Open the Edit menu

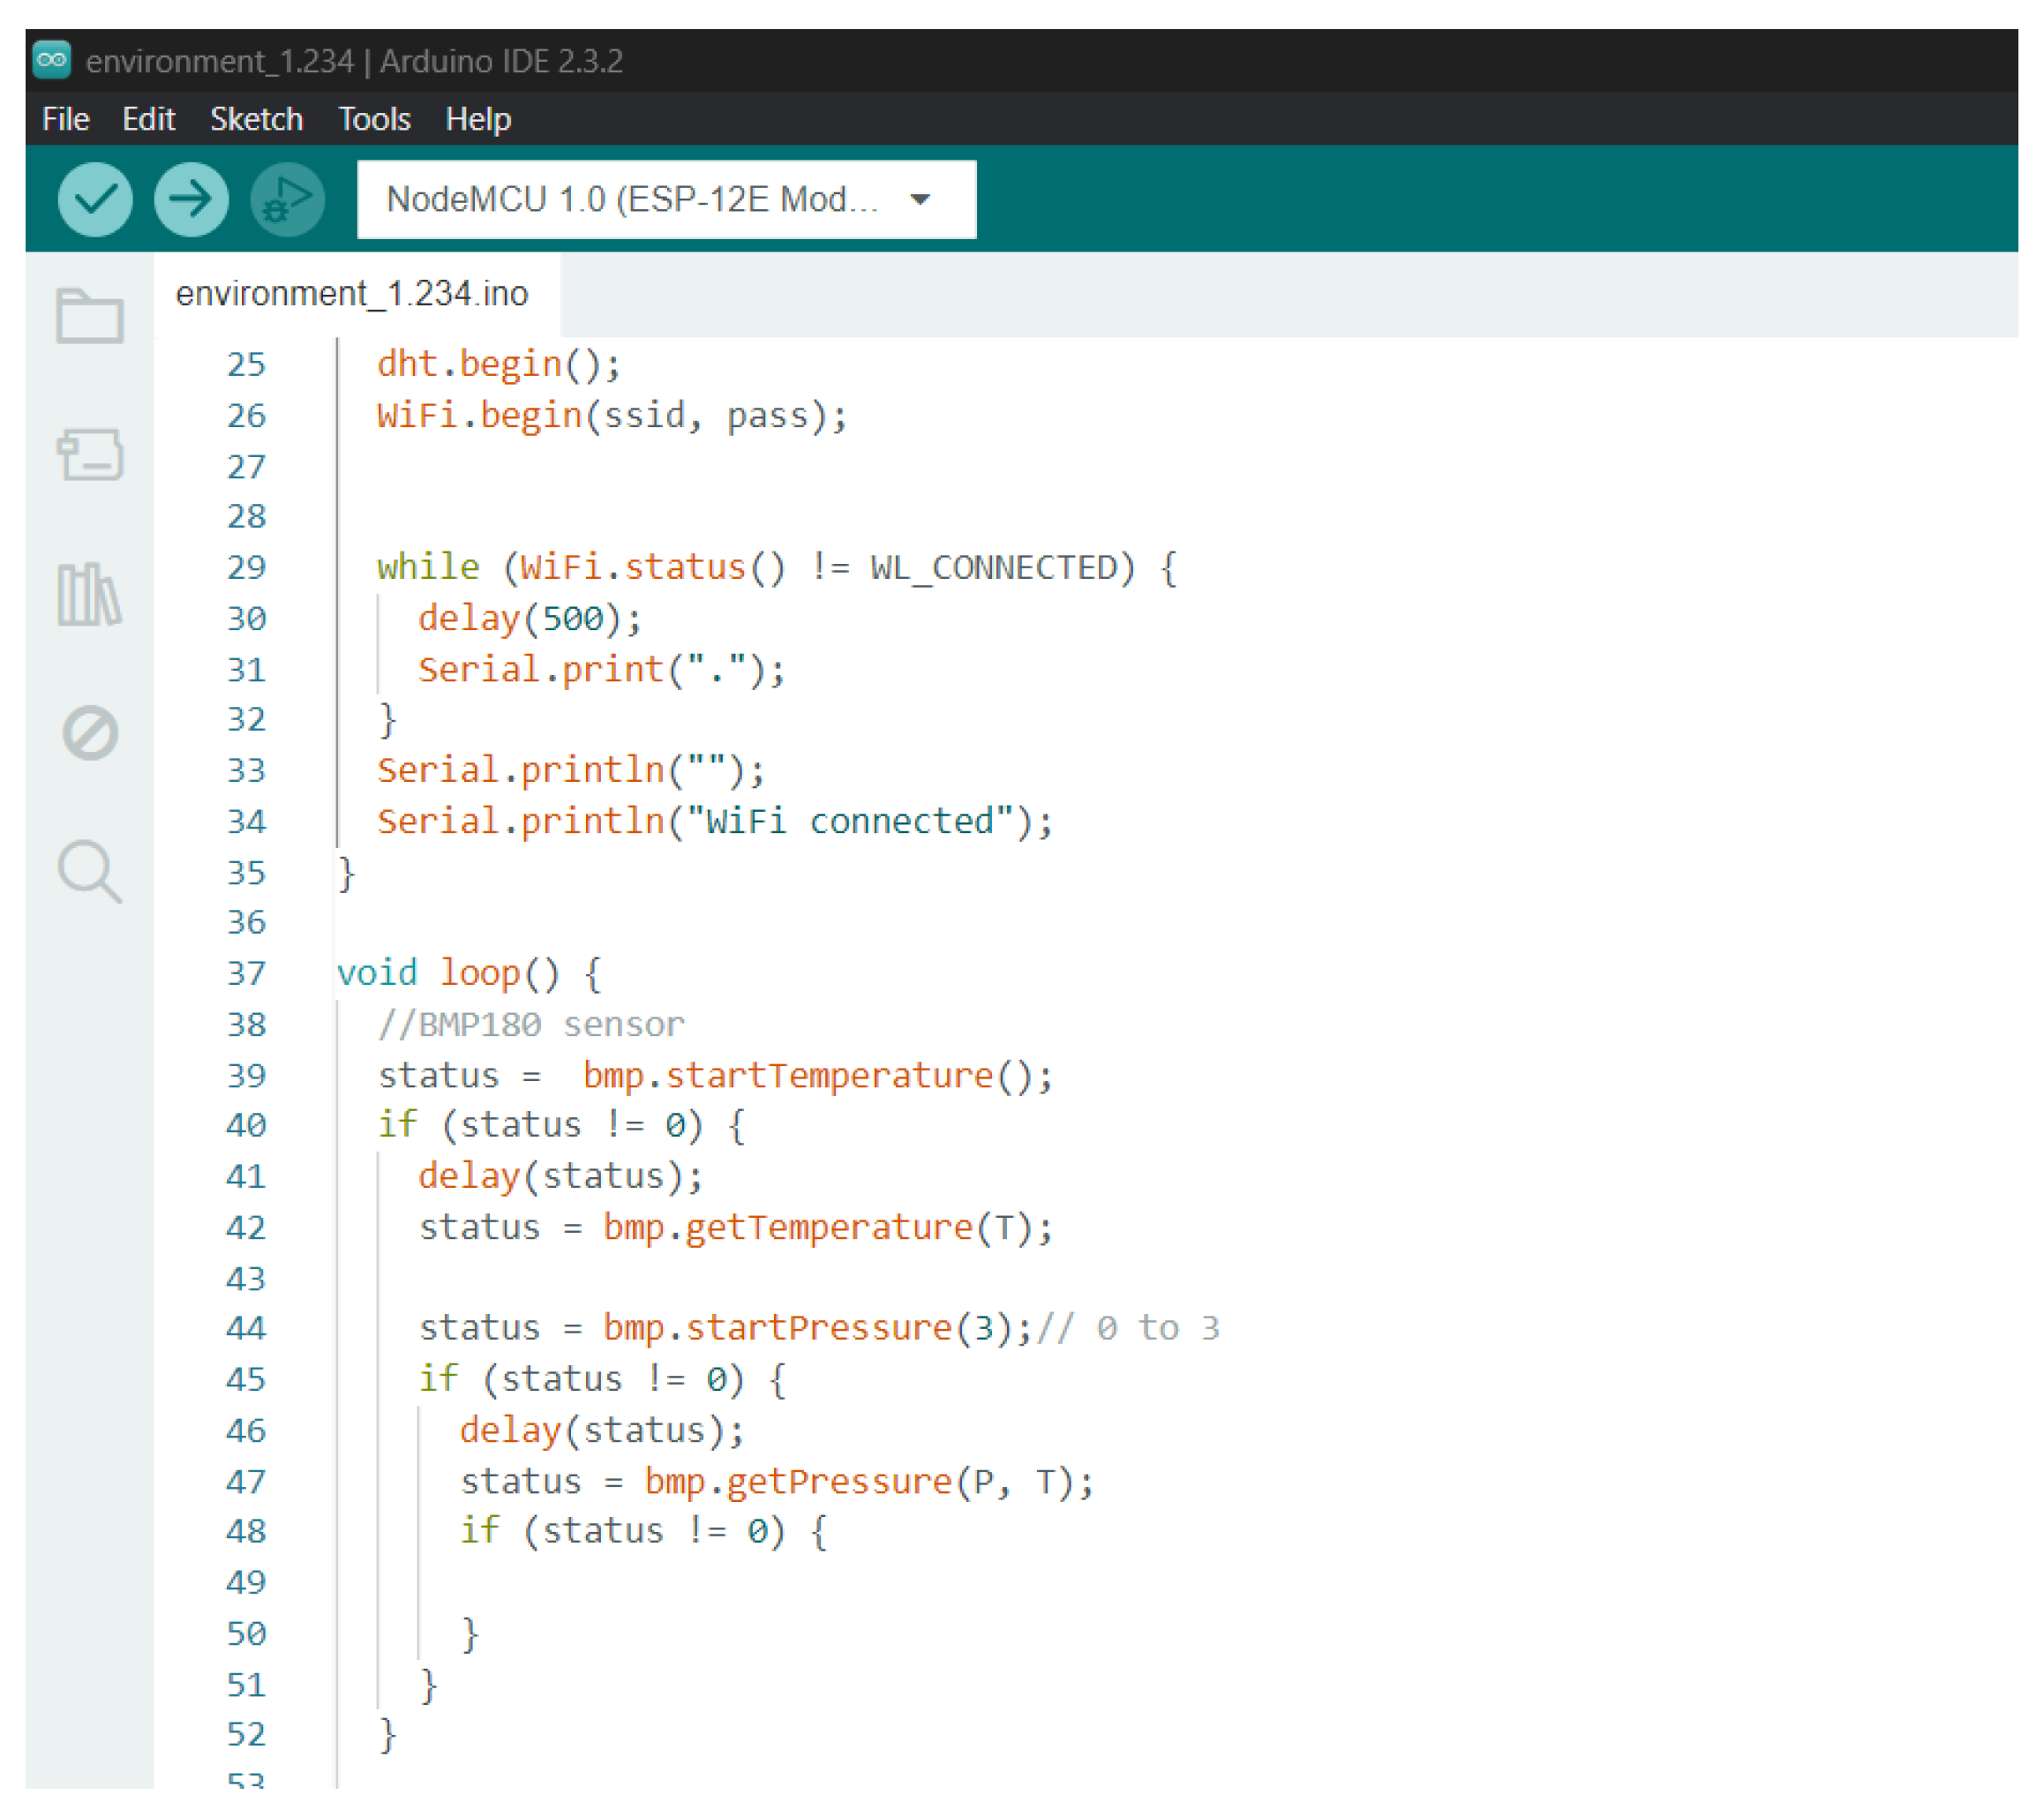[148, 119]
